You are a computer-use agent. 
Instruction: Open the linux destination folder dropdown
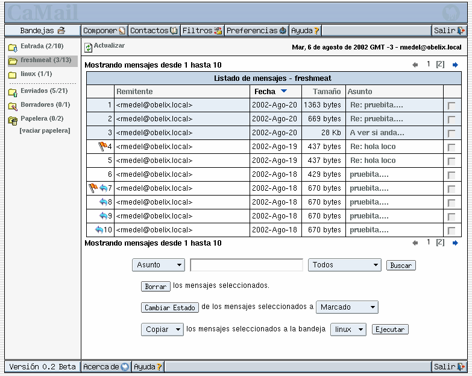pos(348,330)
